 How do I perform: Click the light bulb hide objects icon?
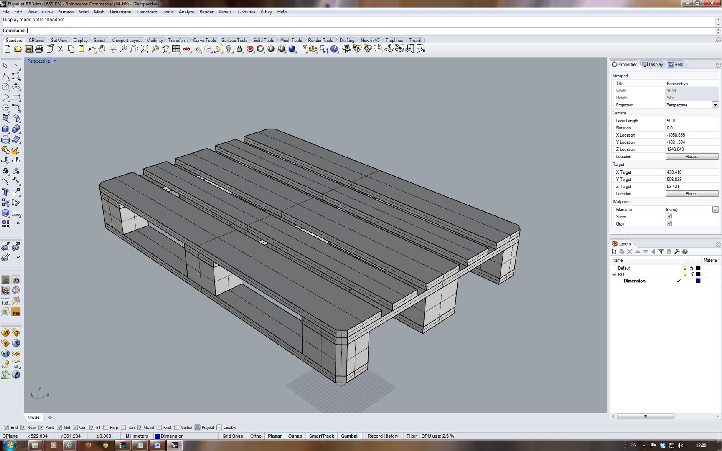[x=229, y=49]
